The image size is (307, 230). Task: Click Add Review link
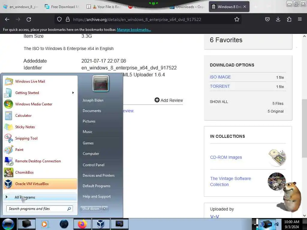point(169,100)
